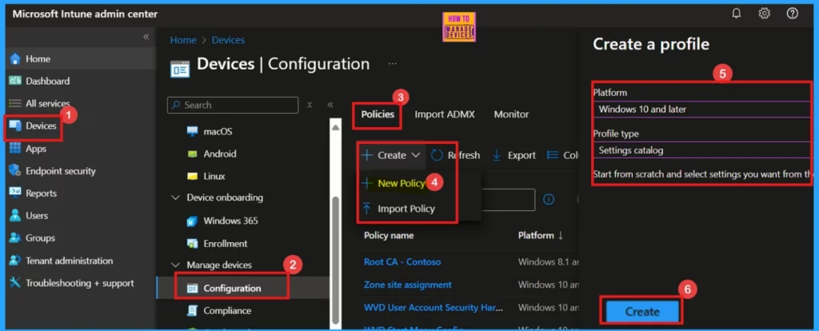Switch to Monitor tab
Screen dimensions: 819x331
(511, 114)
